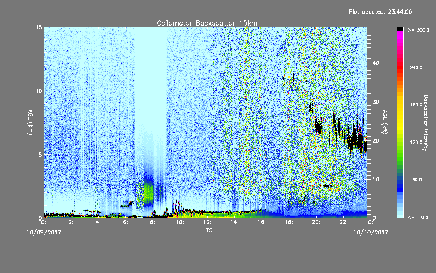Click the end date '10/10/2017'

tap(371, 232)
